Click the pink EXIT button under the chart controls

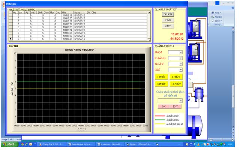(175, 106)
